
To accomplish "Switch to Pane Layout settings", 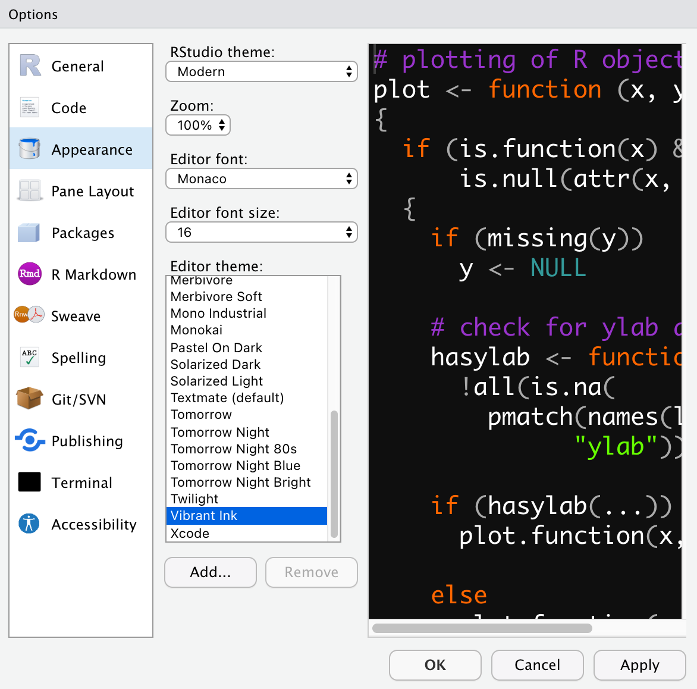I will point(81,190).
